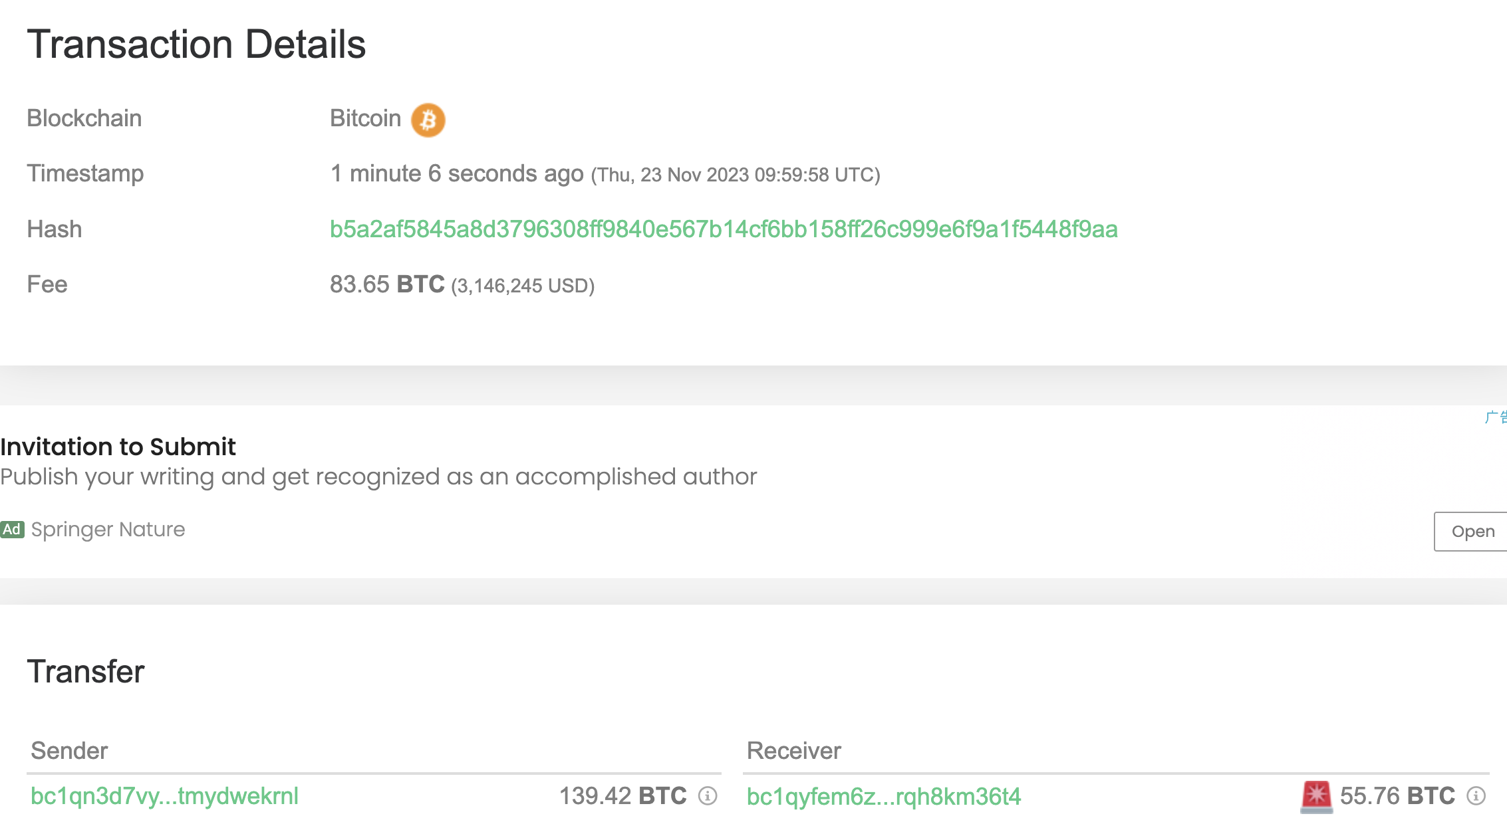This screenshot has width=1507, height=828.
Task: Click the green Ad badge icon
Action: pyautogui.click(x=12, y=530)
